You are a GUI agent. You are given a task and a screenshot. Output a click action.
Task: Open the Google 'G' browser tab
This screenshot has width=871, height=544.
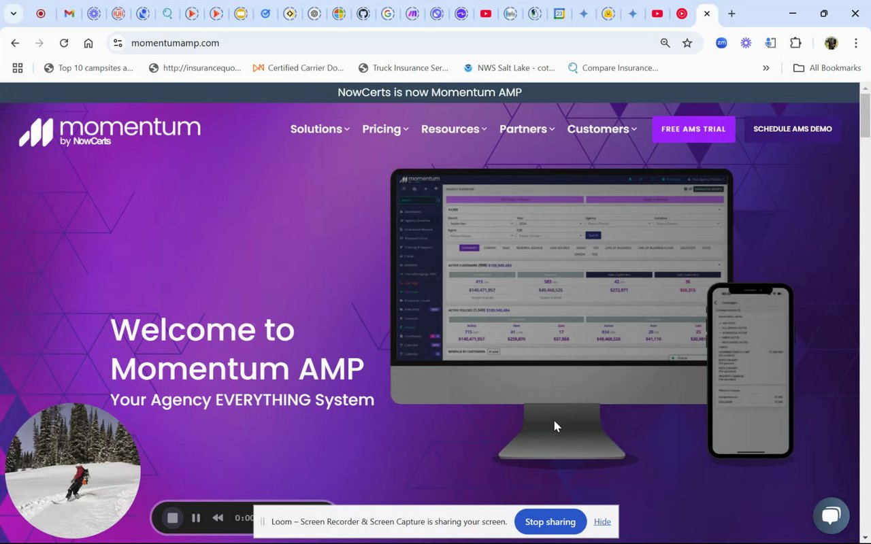[388, 14]
